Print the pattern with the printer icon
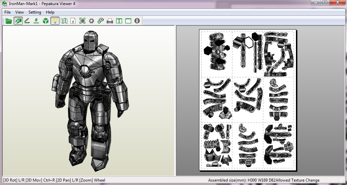This screenshot has height=185, width=347. tap(110, 21)
